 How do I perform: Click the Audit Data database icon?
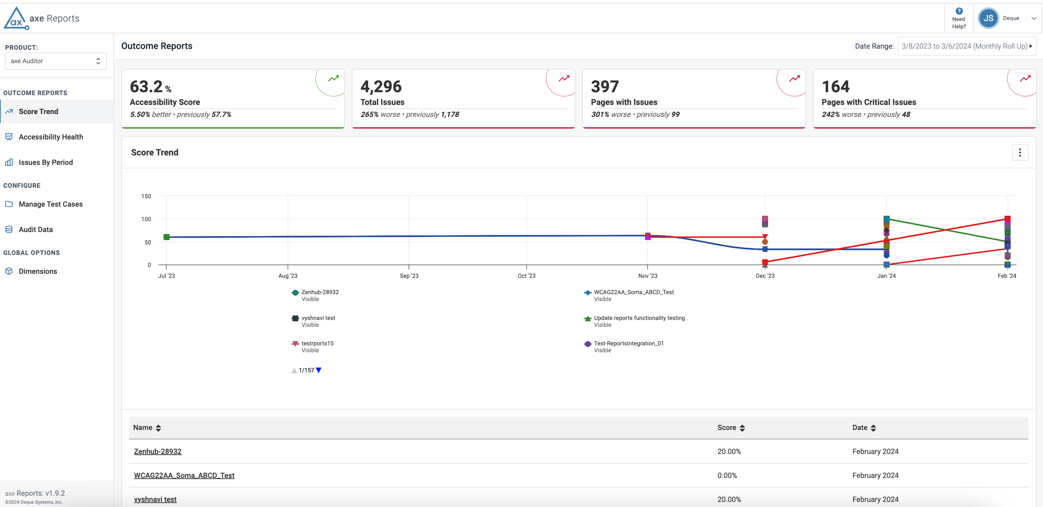point(9,230)
